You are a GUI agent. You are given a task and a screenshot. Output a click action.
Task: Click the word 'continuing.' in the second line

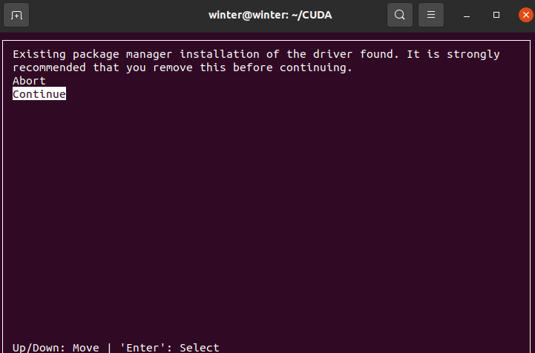[x=315, y=68]
